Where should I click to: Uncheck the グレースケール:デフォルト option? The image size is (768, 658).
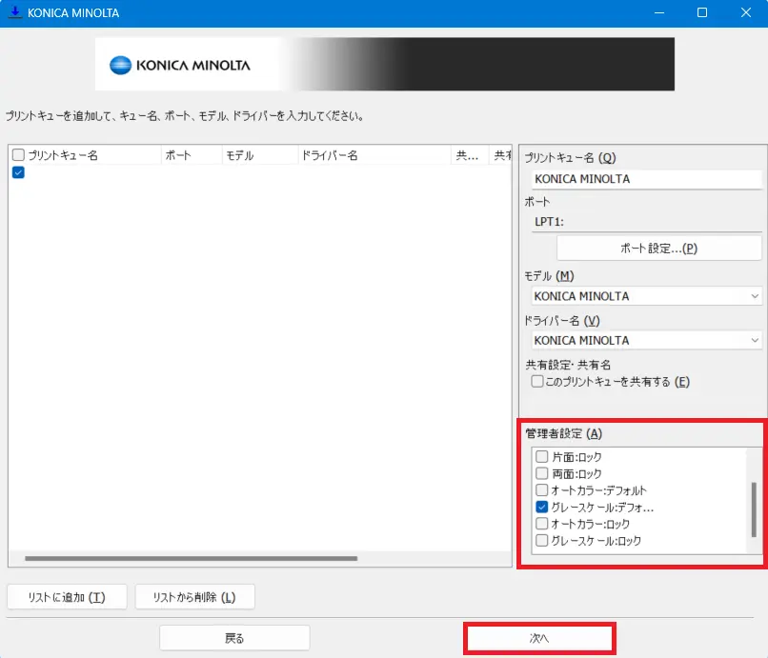(542, 508)
